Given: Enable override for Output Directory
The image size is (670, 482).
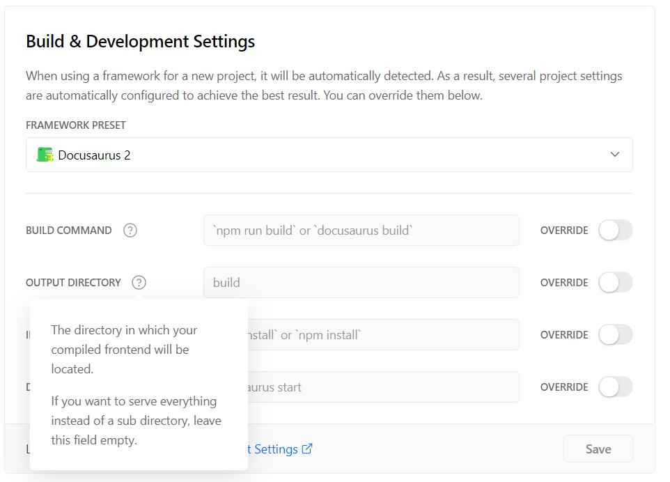Looking at the screenshot, I should click(615, 283).
